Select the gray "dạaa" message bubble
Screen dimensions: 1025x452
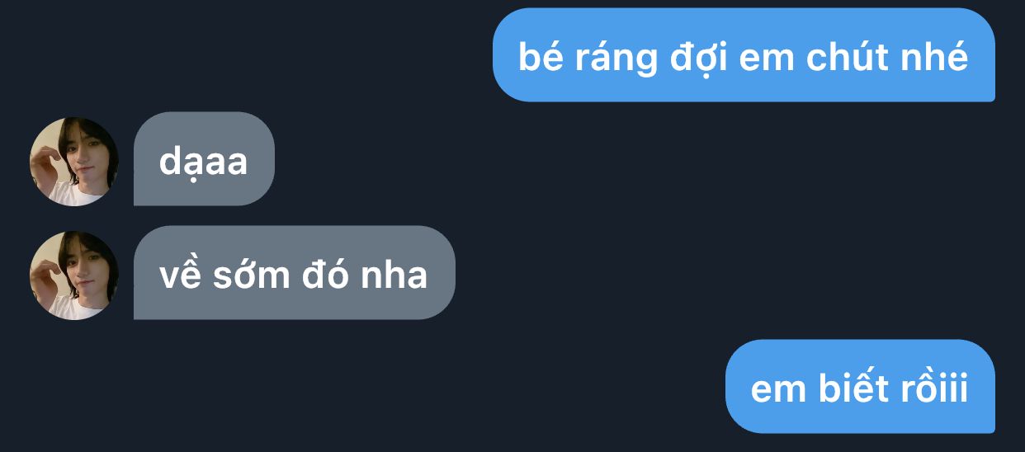(x=204, y=158)
